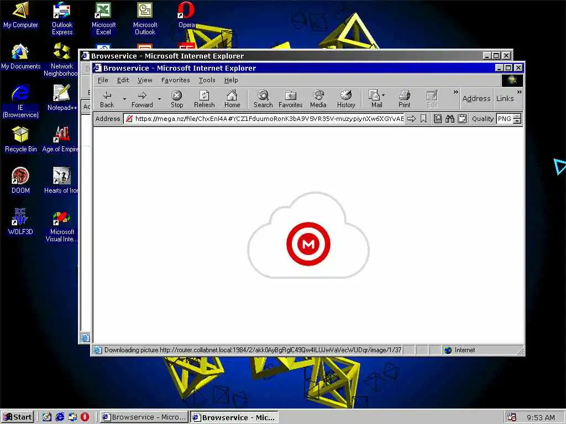Click the Show Desktop Quick Launch icon
This screenshot has width=566, height=424.
pyautogui.click(x=47, y=417)
